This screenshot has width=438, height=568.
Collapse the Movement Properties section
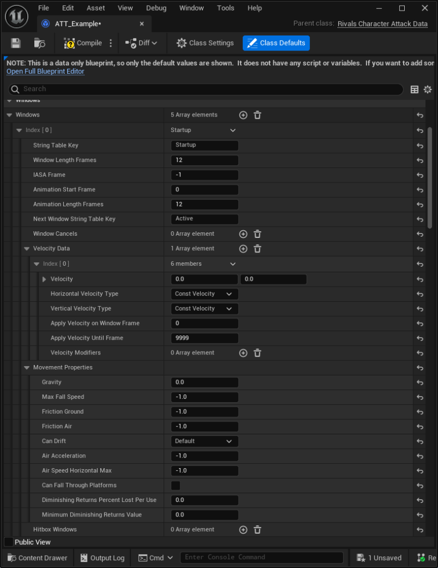tap(27, 367)
